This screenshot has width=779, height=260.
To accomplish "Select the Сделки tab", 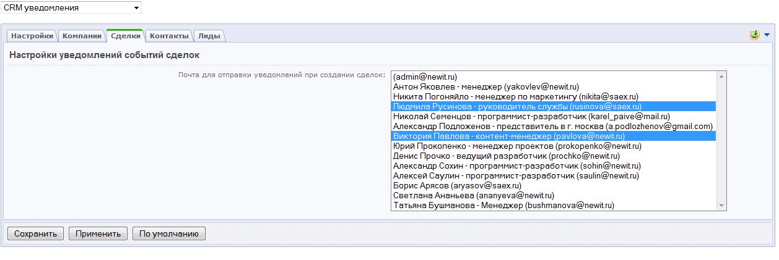I will click(x=125, y=36).
